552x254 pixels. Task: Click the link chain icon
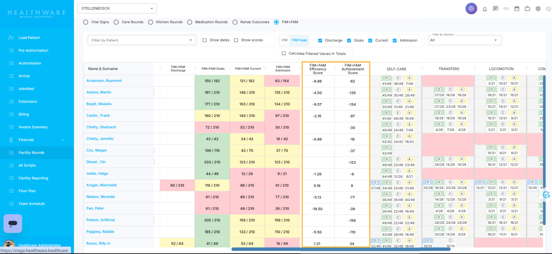pos(506,9)
